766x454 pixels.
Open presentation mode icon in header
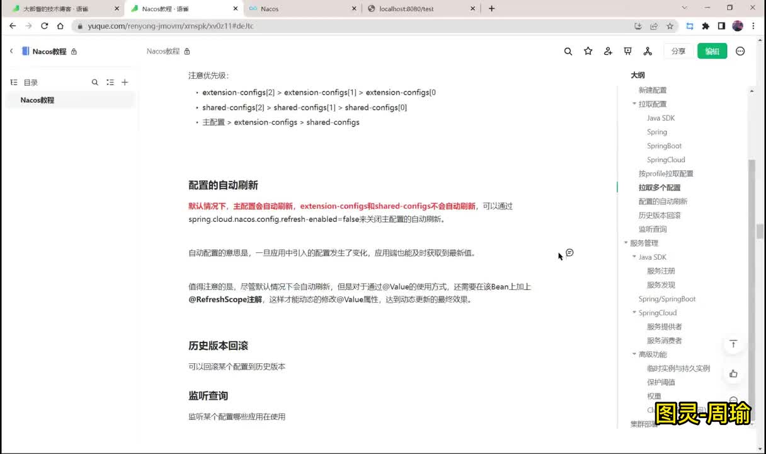[x=627, y=51]
